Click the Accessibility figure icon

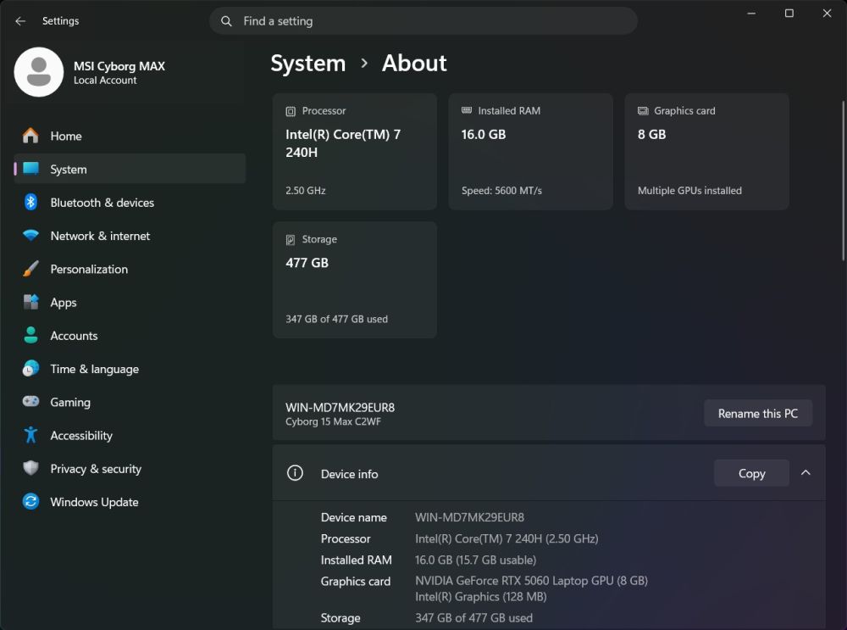pos(30,435)
